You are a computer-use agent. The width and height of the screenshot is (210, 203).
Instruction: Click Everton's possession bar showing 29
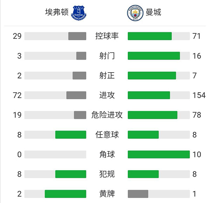(77, 36)
